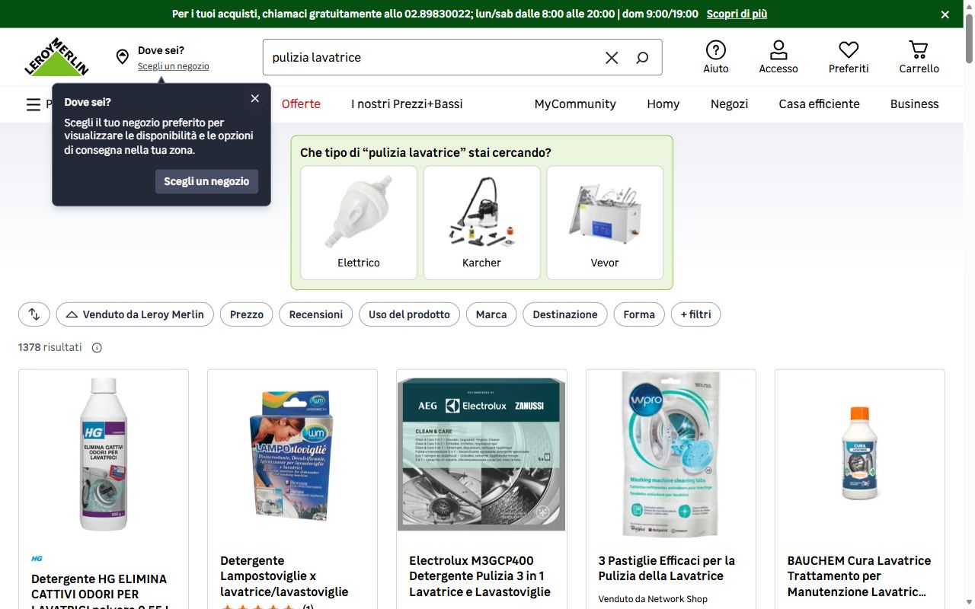Viewport: 975px width, 609px height.
Task: Open the HG Elimina Cattivi Odori product image
Action: 104,454
